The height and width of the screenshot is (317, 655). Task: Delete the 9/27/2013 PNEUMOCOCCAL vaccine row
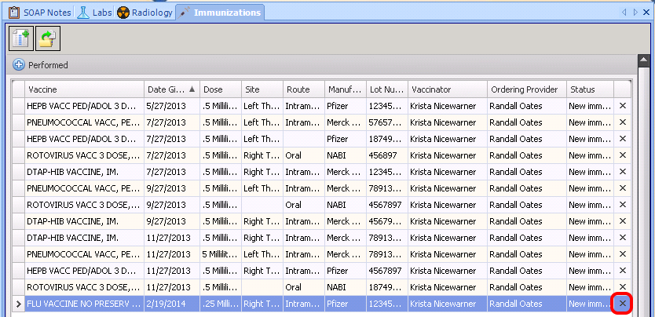623,188
